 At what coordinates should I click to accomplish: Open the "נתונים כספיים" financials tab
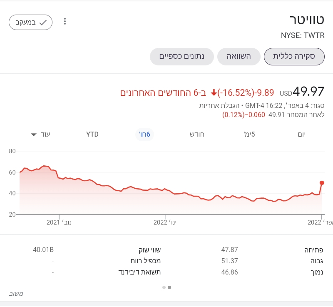tap(182, 57)
